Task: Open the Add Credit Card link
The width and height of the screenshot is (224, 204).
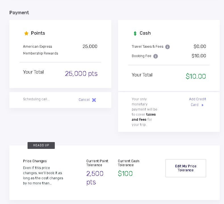Action: 197,102
